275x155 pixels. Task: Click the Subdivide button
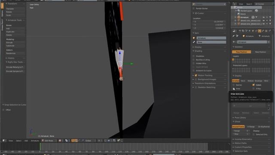coord(15,46)
